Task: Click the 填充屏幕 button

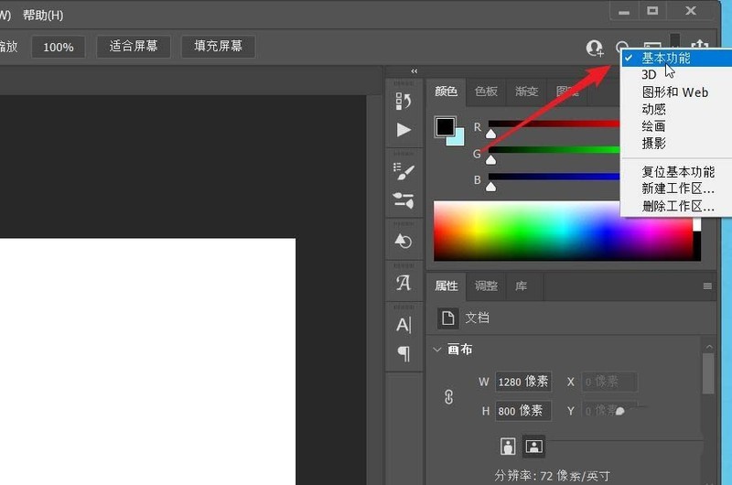Action: 218,47
